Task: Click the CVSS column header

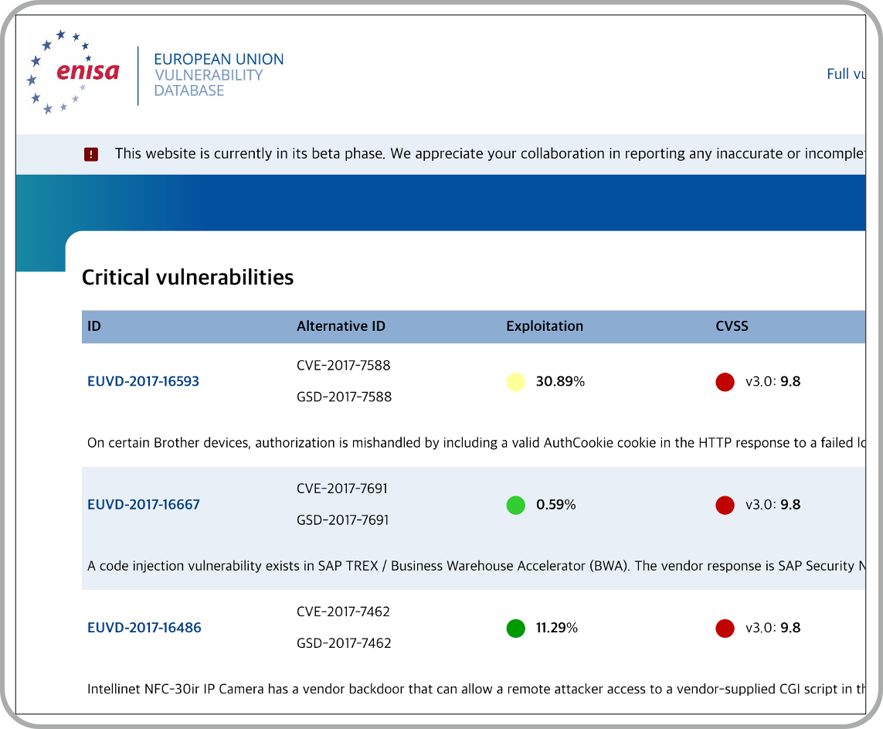Action: click(x=732, y=326)
